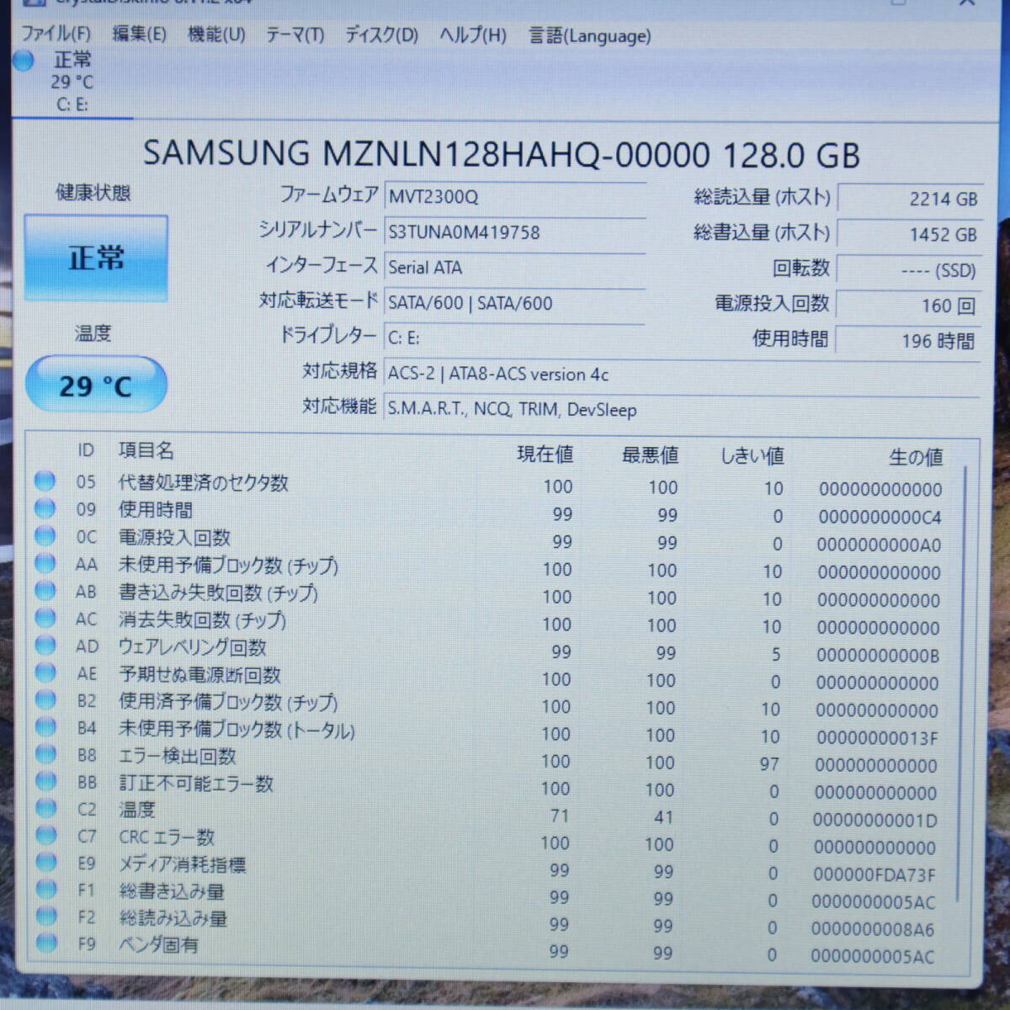The image size is (1010, 1010).
Task: Click raw value 000000FDA73F
Action: coord(874,874)
